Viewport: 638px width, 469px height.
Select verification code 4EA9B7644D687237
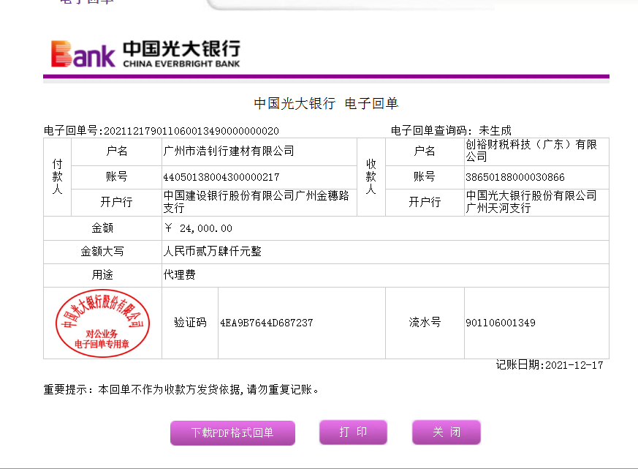pos(267,323)
